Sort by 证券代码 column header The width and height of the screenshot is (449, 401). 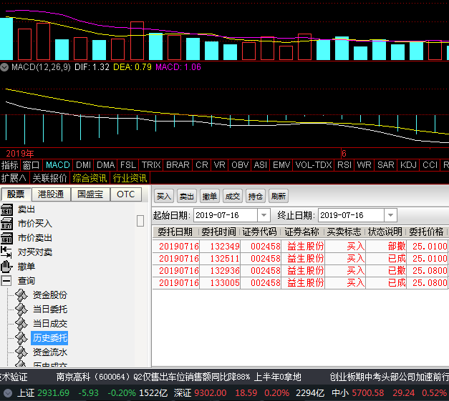pyautogui.click(x=260, y=232)
